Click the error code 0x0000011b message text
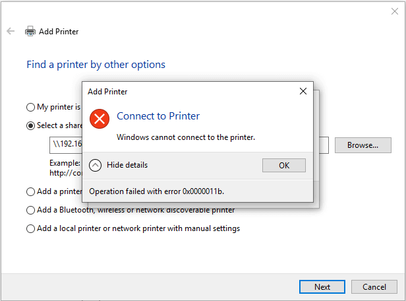Viewport: 406px width, 301px height. 156,191
